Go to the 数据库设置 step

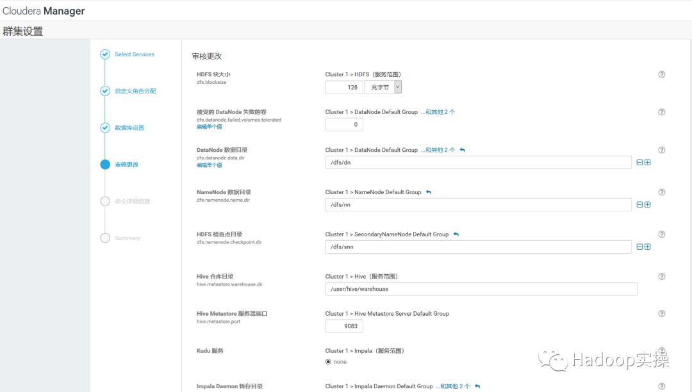point(129,128)
